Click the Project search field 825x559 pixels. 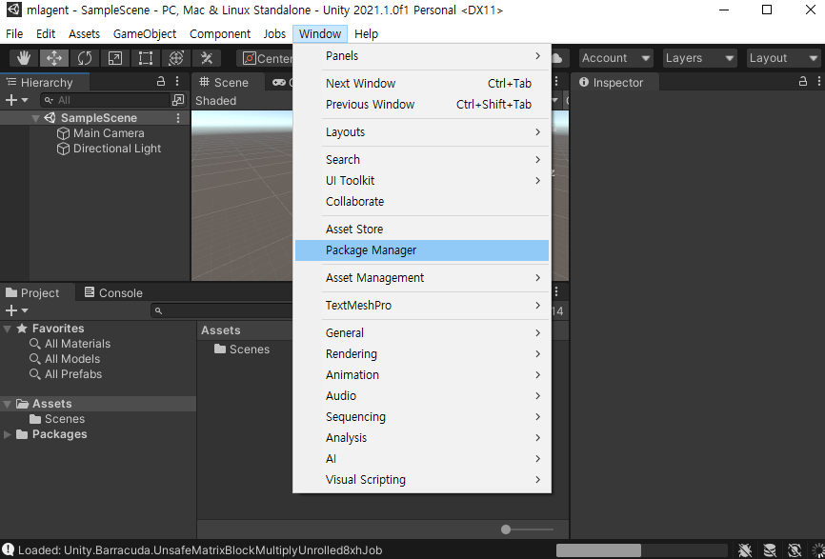coord(222,310)
